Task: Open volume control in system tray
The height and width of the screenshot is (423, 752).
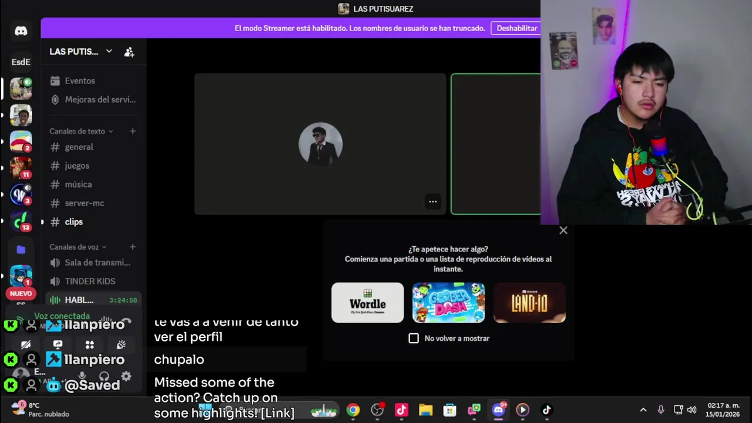Action: click(692, 410)
